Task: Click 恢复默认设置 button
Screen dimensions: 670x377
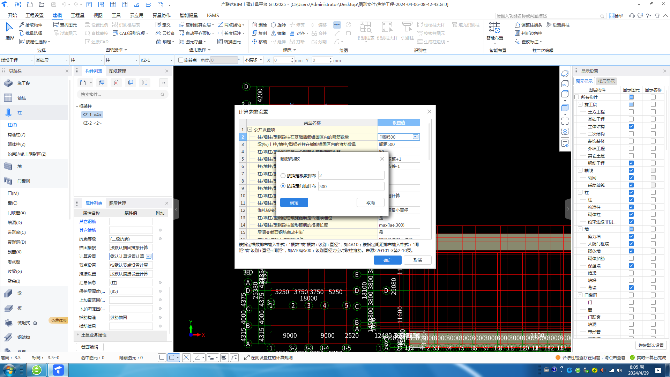Action: (651, 345)
